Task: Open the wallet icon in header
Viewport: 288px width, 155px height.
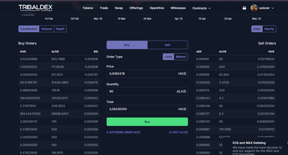Action: (x=244, y=8)
